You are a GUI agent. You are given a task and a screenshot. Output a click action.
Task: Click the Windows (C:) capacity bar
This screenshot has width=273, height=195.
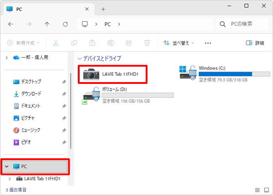(234, 74)
